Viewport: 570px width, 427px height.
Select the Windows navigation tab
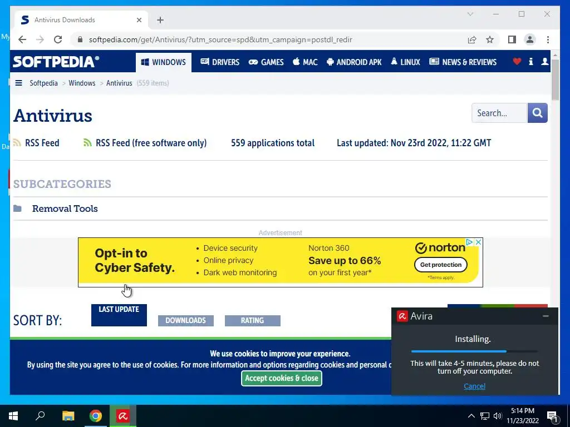[x=164, y=62]
